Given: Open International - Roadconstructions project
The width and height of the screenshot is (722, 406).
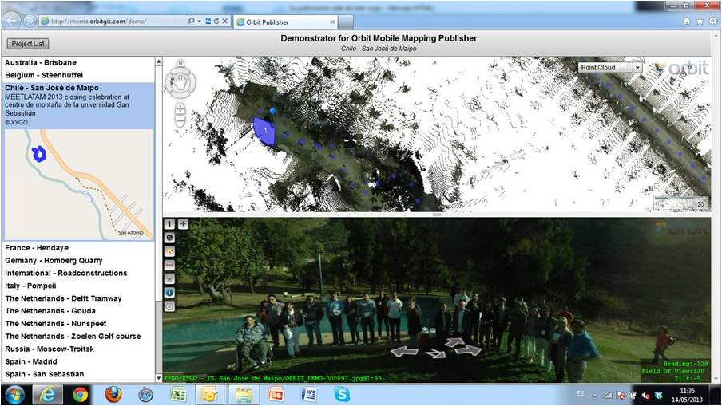Looking at the screenshot, I should pos(65,273).
